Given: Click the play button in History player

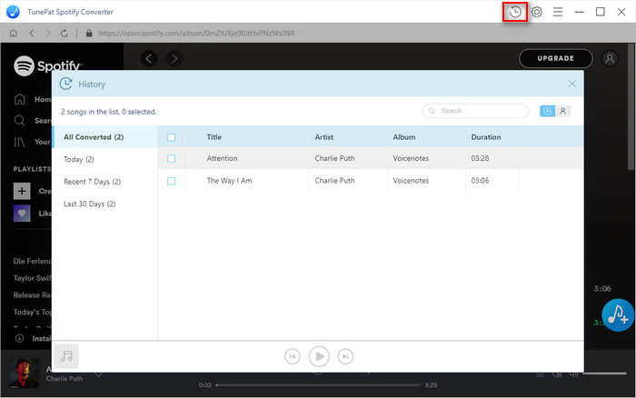Looking at the screenshot, I should [x=319, y=356].
